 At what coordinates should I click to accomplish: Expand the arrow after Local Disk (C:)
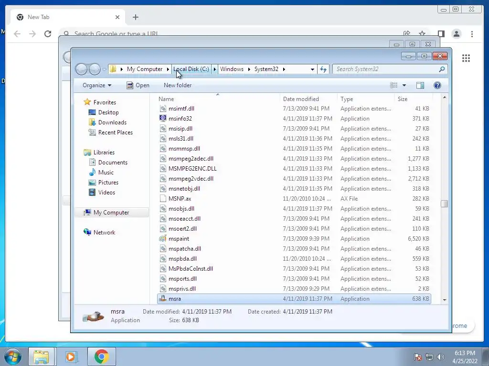214,69
